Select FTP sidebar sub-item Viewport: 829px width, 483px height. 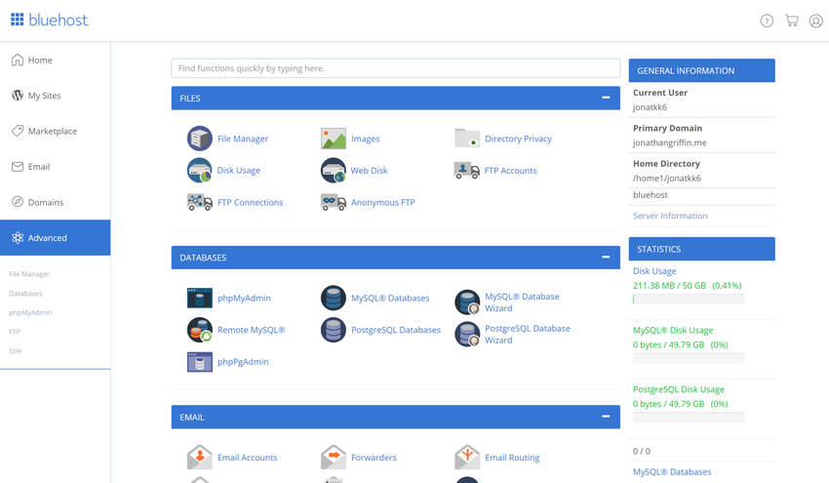click(x=15, y=332)
